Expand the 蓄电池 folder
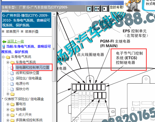The height and width of the screenshot is (122, 155). tap(8, 104)
